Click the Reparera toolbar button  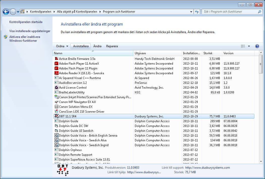point(112,46)
